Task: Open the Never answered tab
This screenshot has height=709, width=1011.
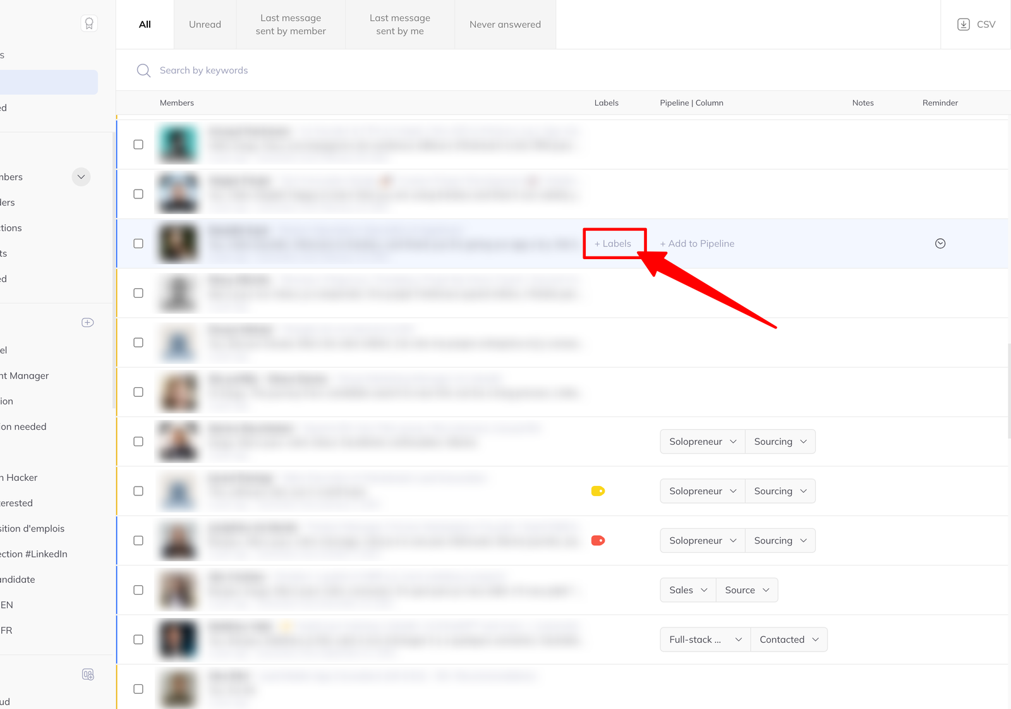Action: pyautogui.click(x=505, y=25)
